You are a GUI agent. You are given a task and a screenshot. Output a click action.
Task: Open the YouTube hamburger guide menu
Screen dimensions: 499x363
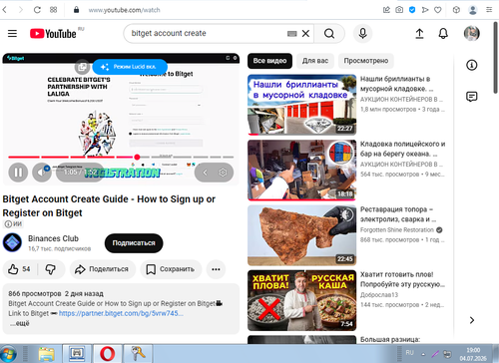click(12, 33)
